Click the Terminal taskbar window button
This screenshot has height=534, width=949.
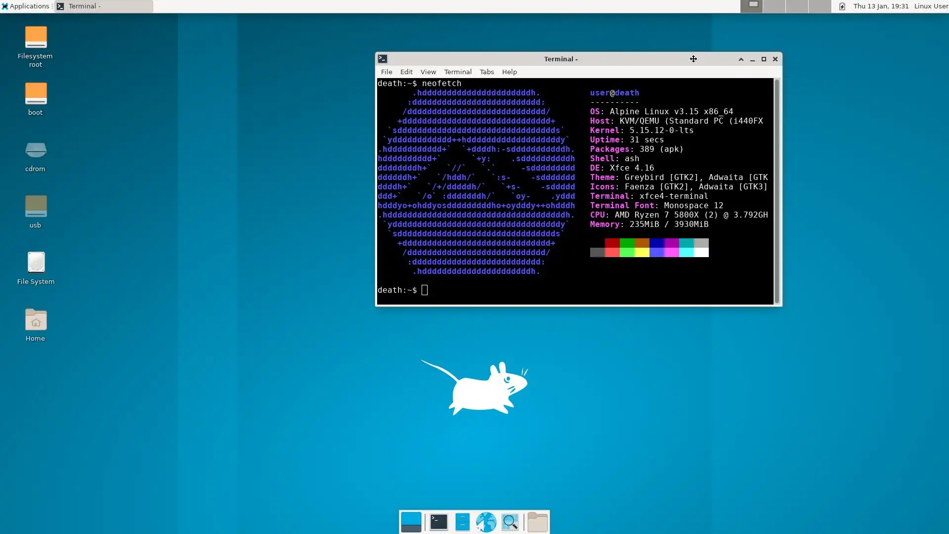click(104, 6)
